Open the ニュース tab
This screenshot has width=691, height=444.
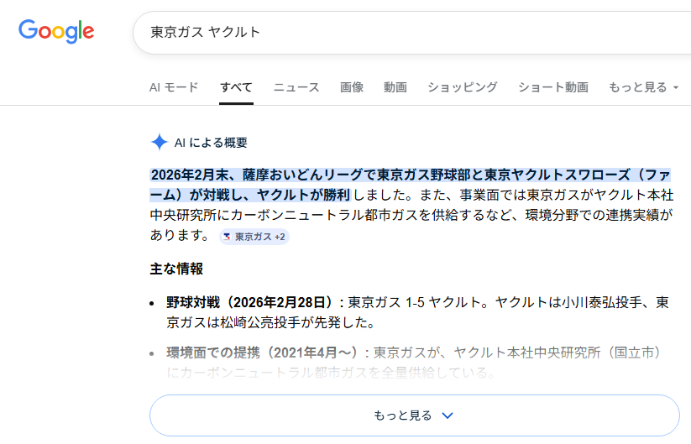296,87
